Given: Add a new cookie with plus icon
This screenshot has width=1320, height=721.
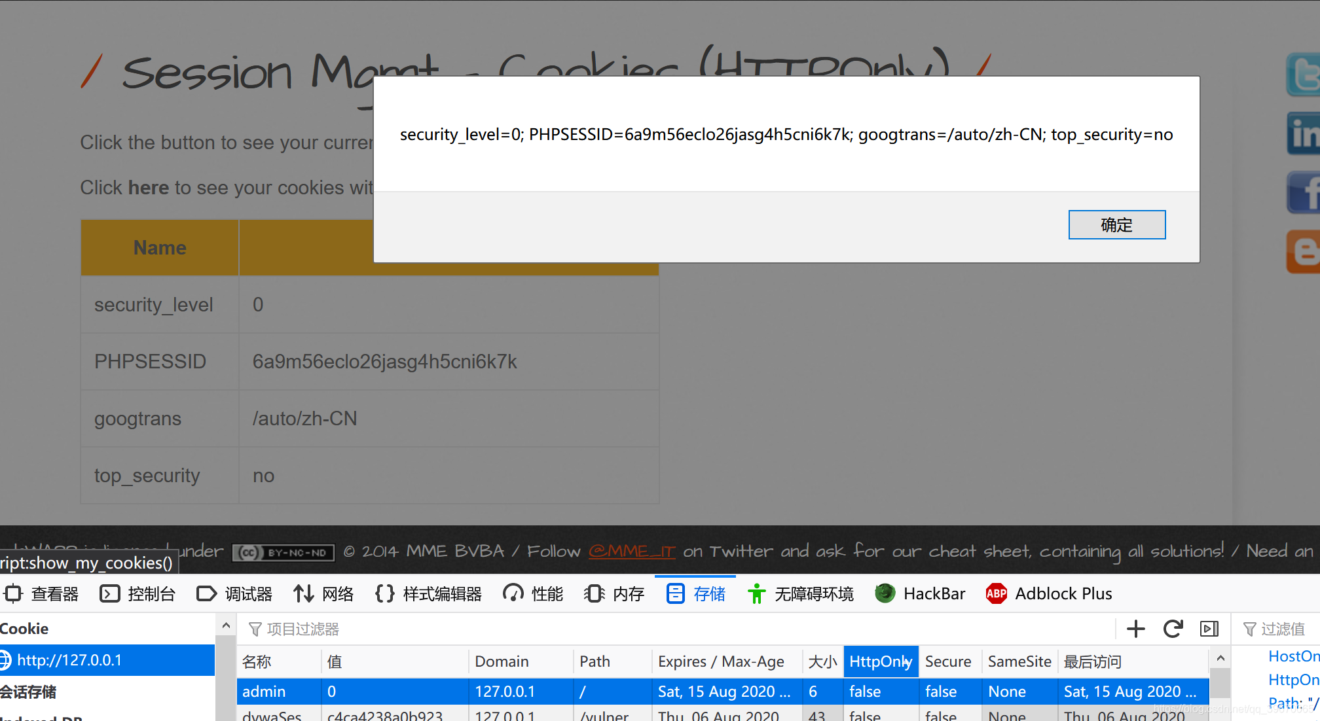Looking at the screenshot, I should coord(1136,629).
